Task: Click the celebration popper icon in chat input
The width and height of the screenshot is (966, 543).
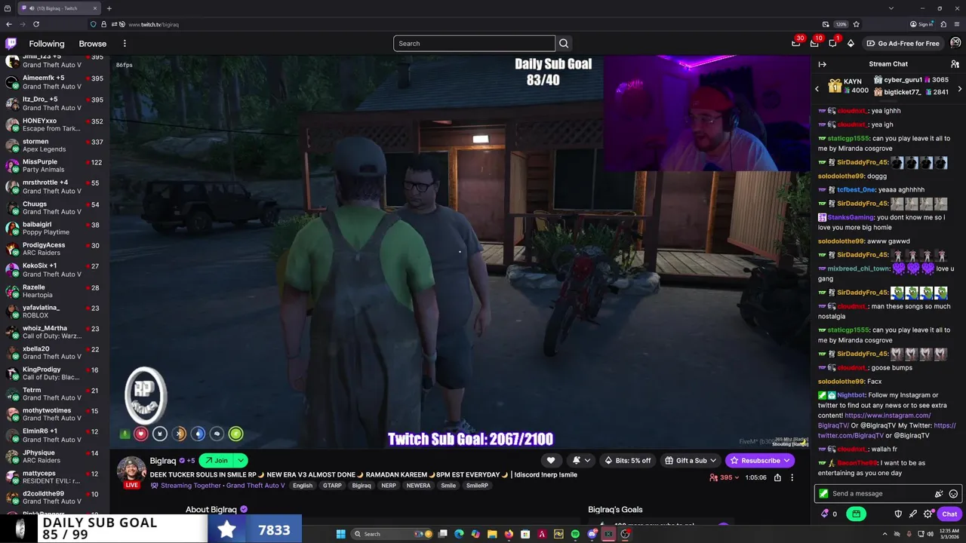Action: coord(939,494)
